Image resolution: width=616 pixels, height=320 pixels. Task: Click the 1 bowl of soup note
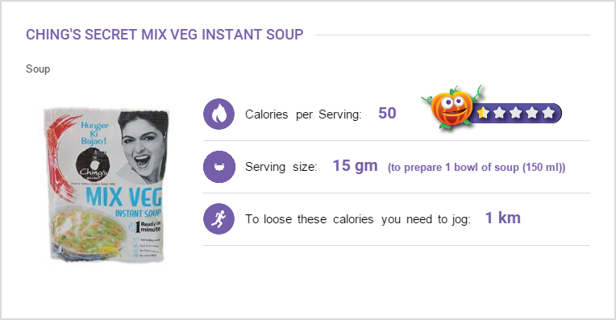point(477,168)
